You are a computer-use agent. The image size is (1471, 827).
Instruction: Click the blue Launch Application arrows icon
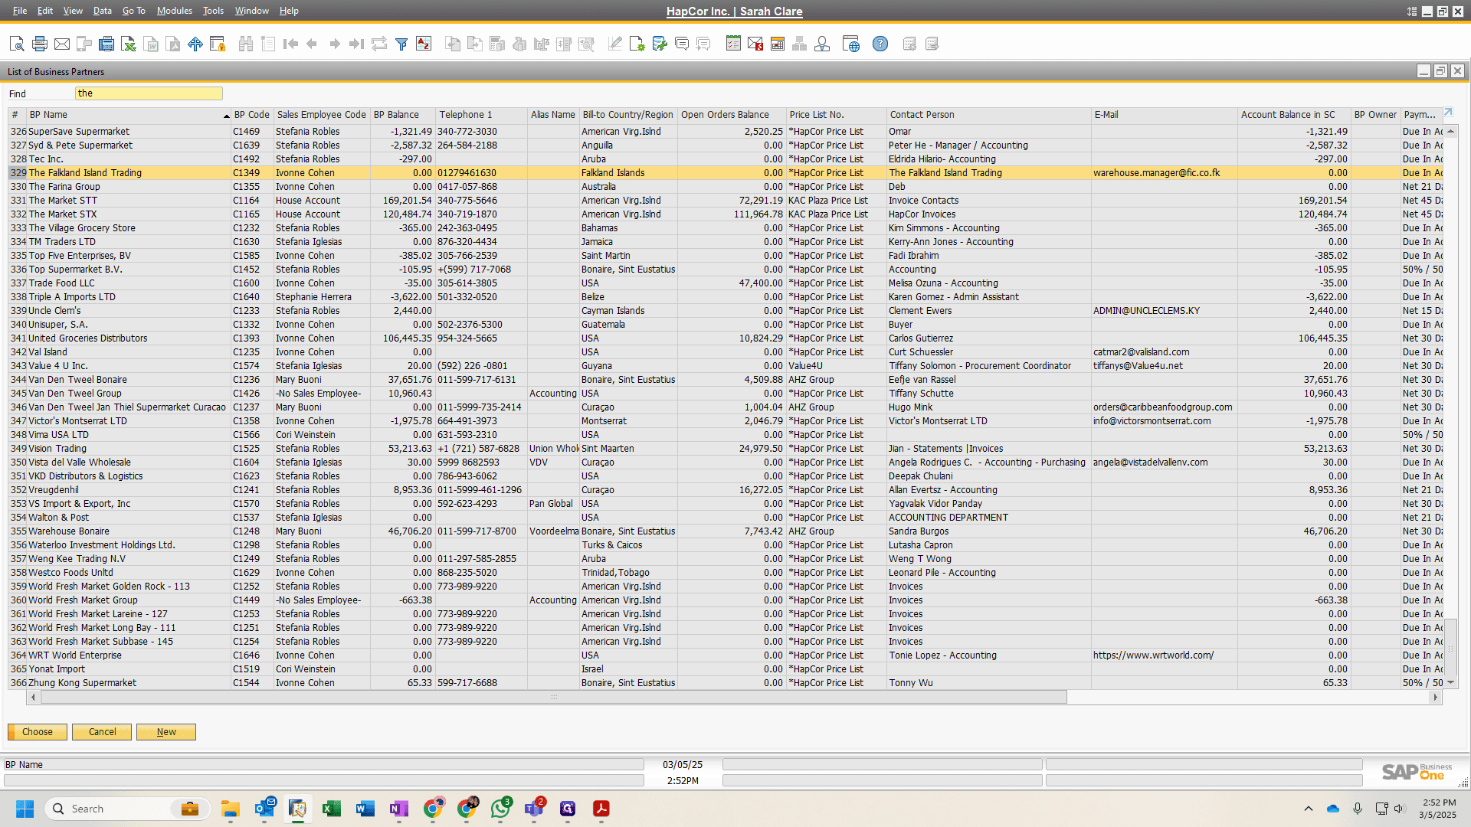pos(195,44)
